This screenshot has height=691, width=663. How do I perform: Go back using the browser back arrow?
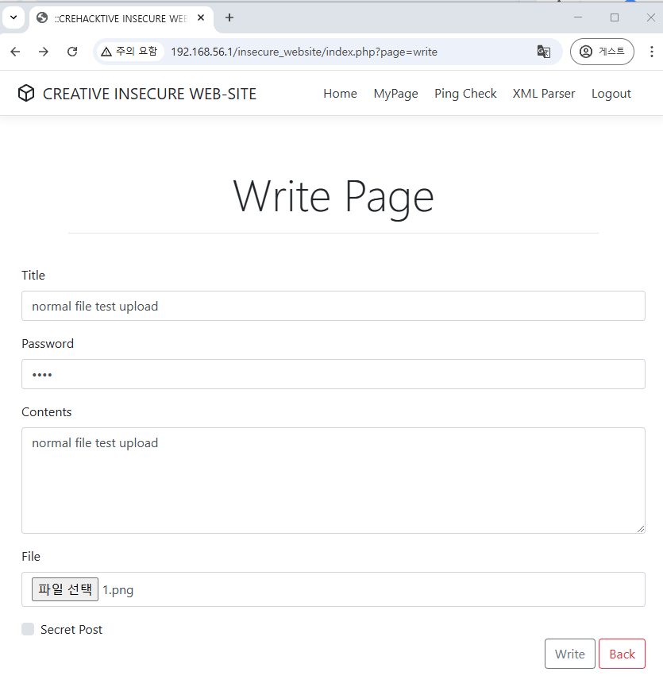tap(15, 52)
